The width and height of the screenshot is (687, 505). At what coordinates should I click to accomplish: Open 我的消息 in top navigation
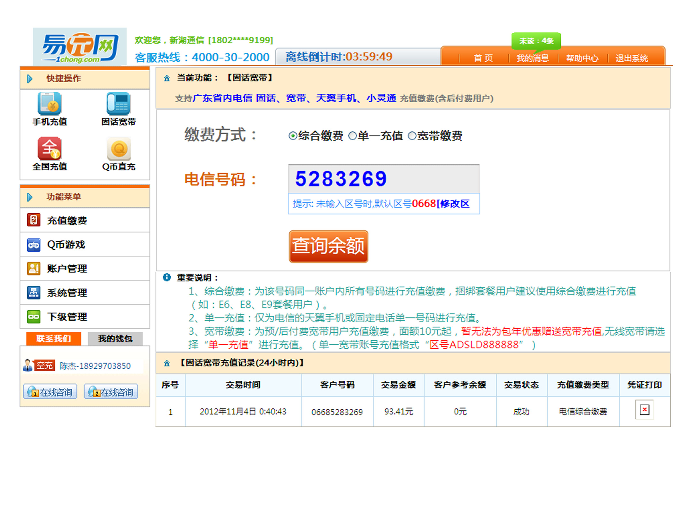click(533, 58)
